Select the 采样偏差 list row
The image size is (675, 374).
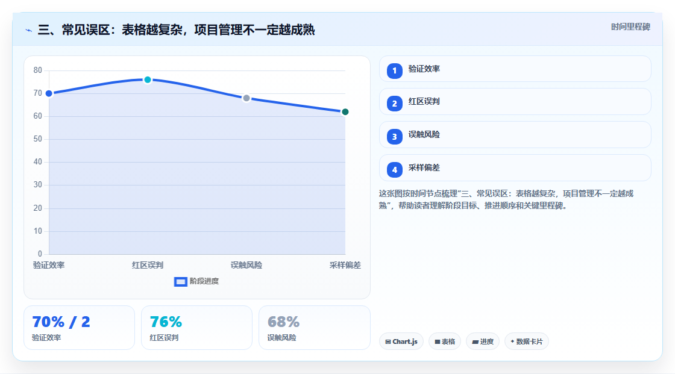point(515,168)
